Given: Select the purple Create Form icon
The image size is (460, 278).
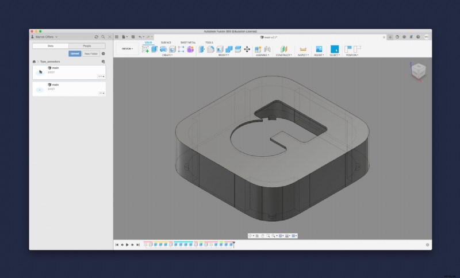Looking at the screenshot, I should 190,49.
